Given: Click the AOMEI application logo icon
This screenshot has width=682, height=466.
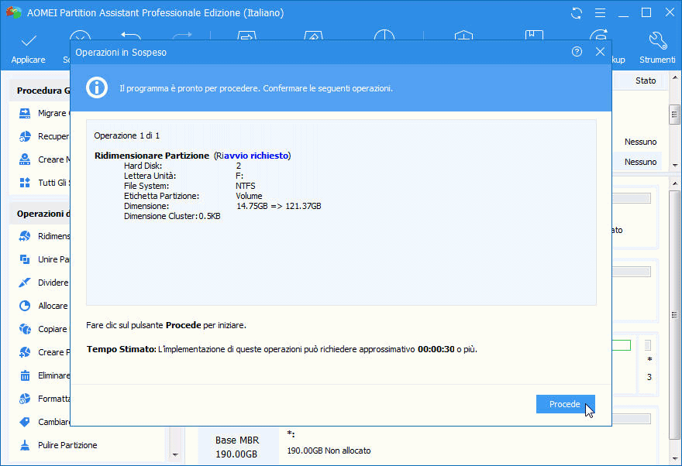Looking at the screenshot, I should [x=14, y=12].
